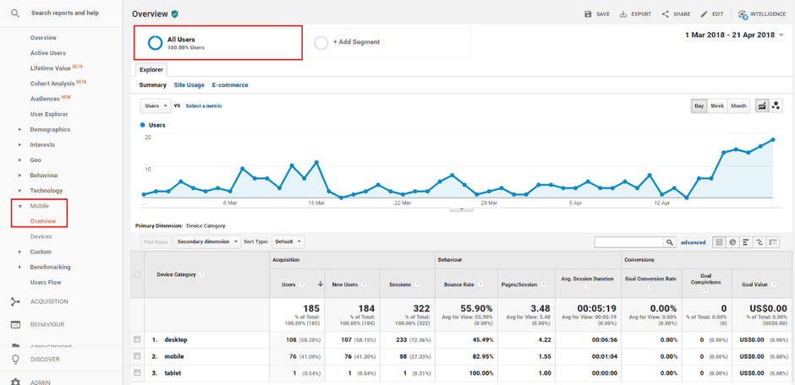The height and width of the screenshot is (385, 795).
Task: Tick the desktop row checkbox
Action: [137, 339]
